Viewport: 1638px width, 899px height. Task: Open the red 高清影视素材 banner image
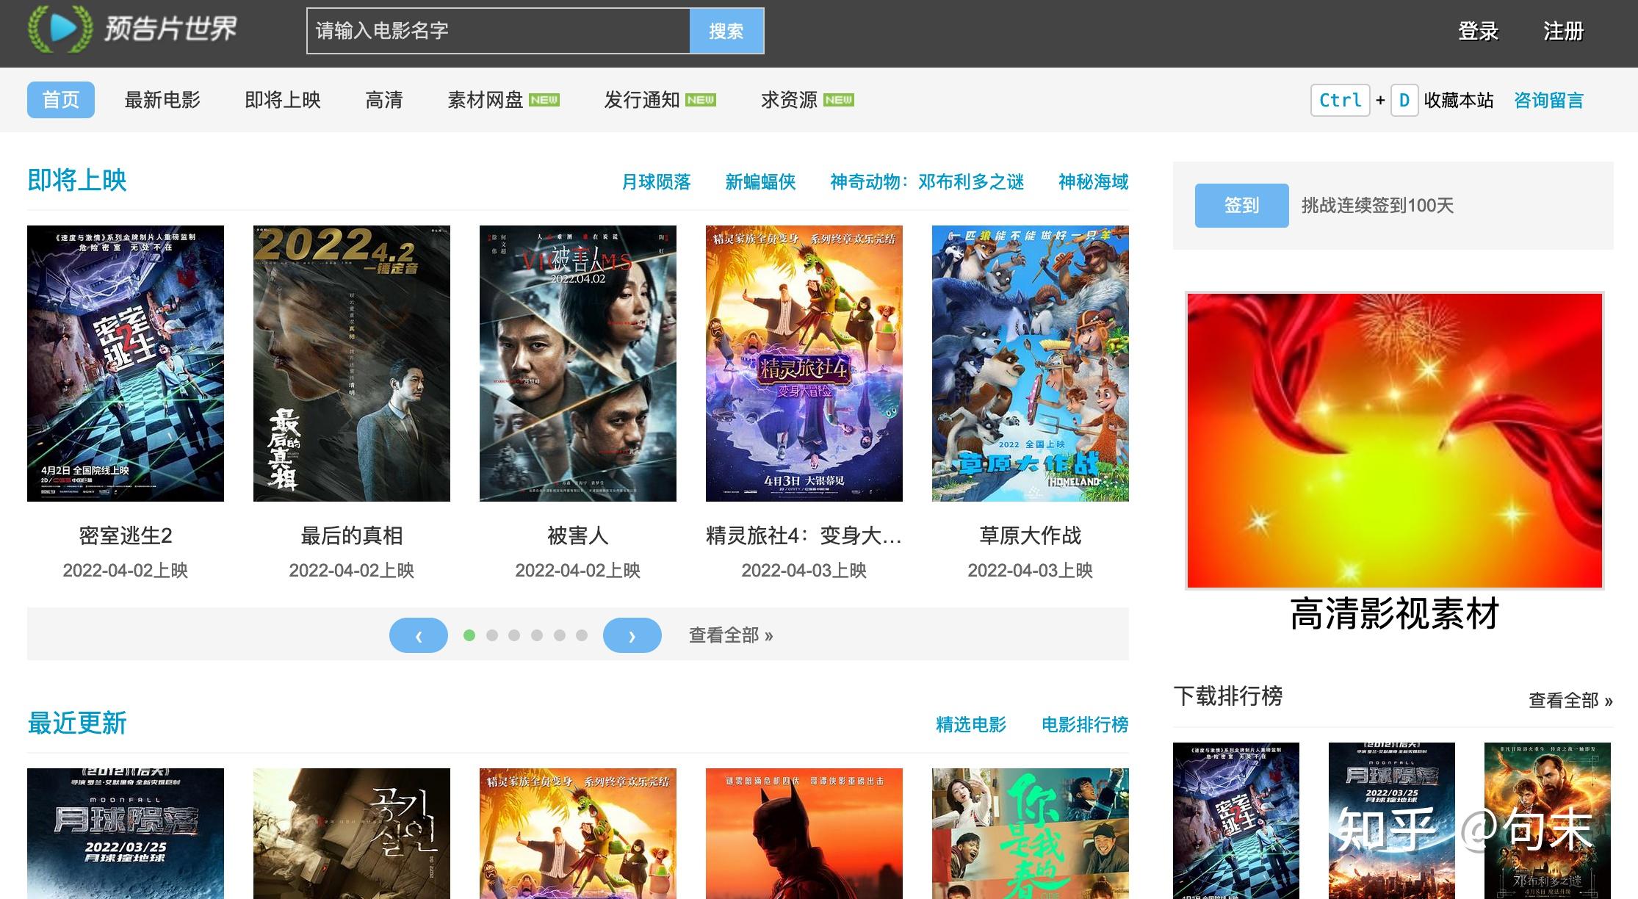pos(1394,441)
